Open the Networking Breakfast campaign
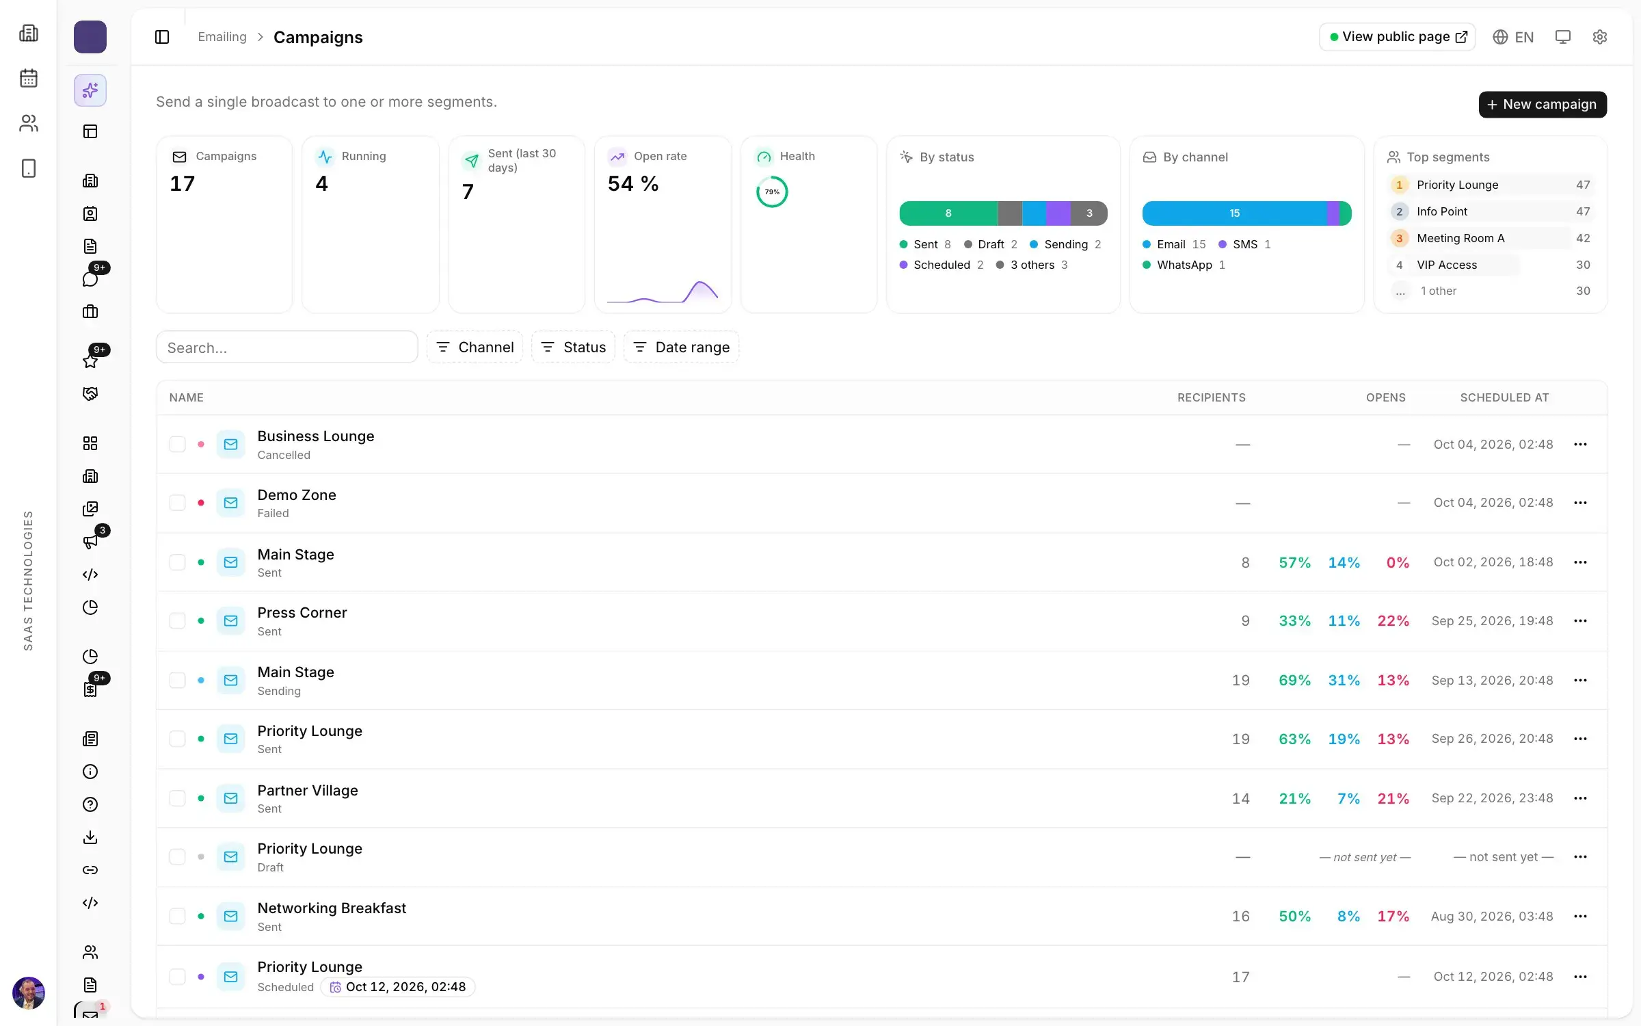This screenshot has width=1641, height=1026. click(x=332, y=908)
